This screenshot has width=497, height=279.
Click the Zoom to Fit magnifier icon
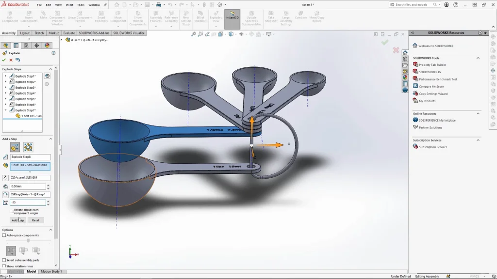pos(194,34)
